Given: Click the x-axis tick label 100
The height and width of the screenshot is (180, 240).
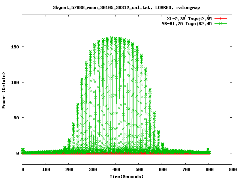Looking at the screenshot, I should [46, 169].
